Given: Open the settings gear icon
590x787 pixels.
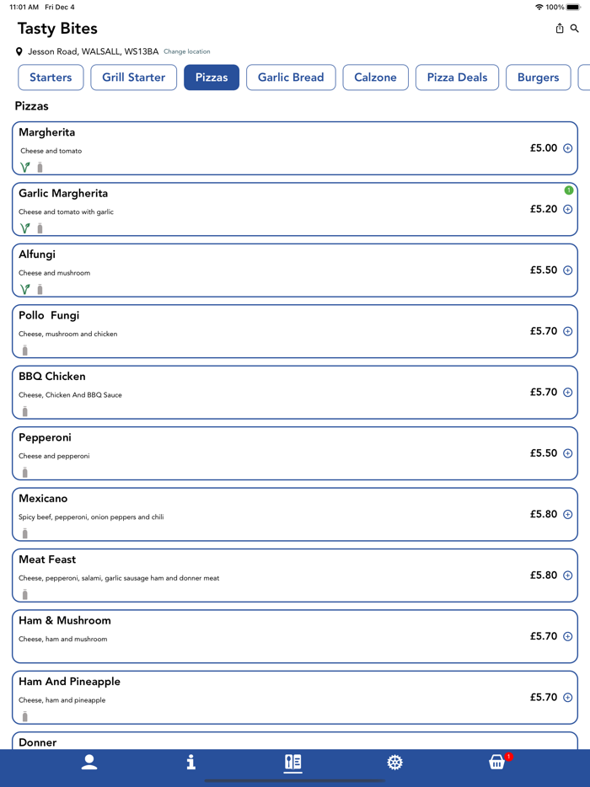Looking at the screenshot, I should [394, 762].
